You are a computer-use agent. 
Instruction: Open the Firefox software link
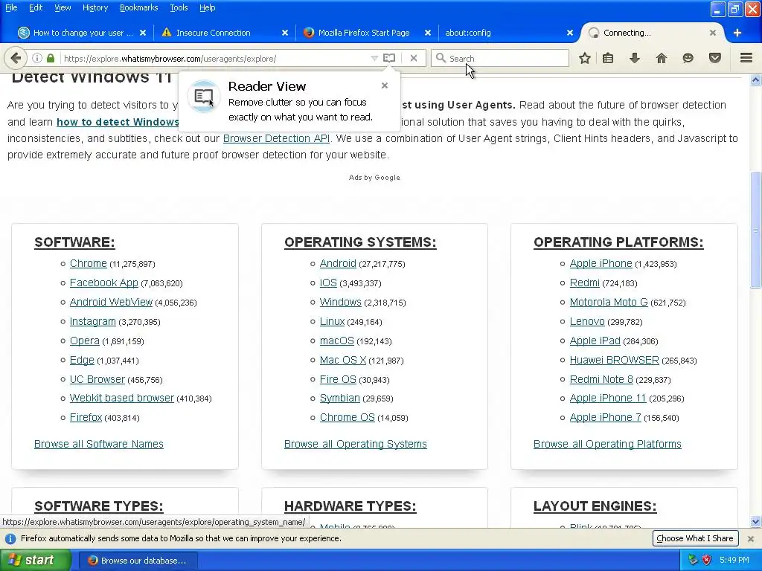click(x=86, y=417)
